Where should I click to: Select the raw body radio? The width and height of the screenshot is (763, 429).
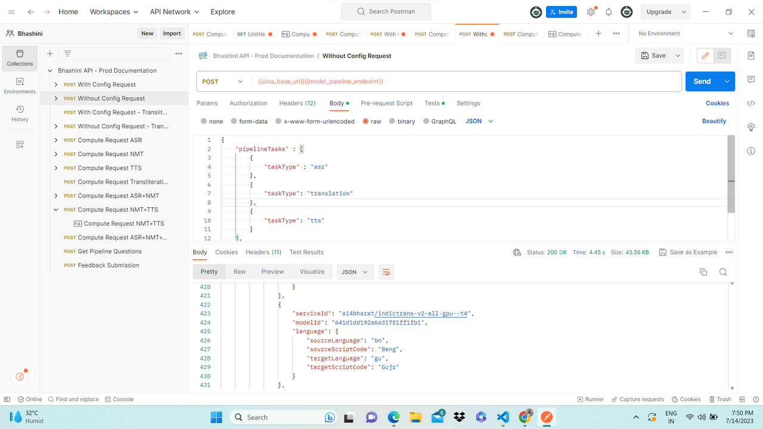tap(365, 121)
